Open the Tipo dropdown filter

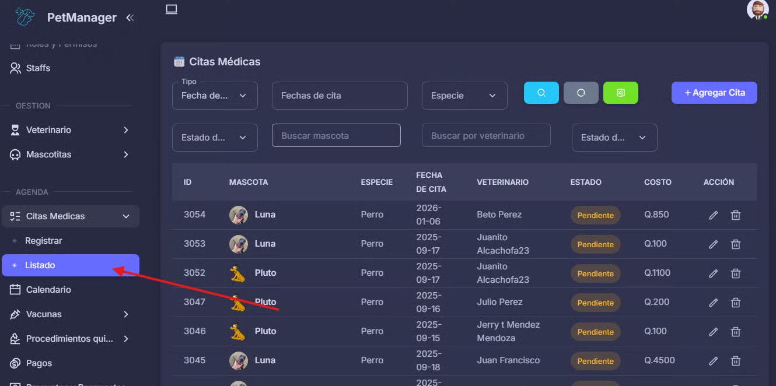point(215,96)
